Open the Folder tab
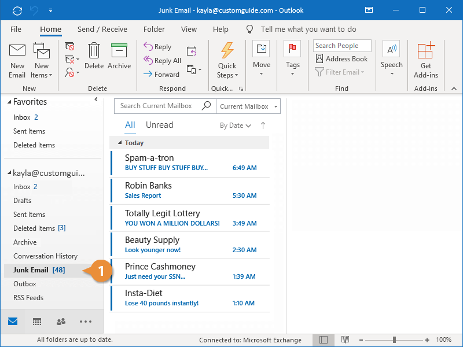This screenshot has width=463, height=347. [x=154, y=29]
